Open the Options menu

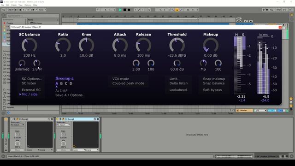coord(28,5)
